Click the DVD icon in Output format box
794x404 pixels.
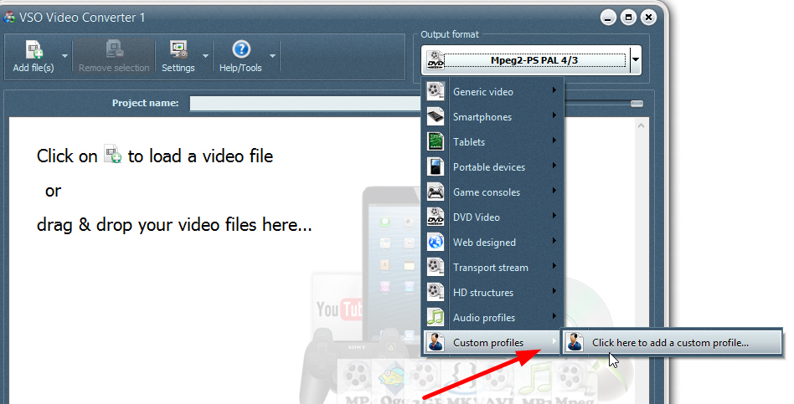(x=436, y=59)
